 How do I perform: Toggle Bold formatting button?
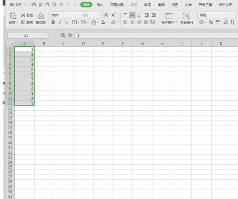pyautogui.click(x=53, y=22)
